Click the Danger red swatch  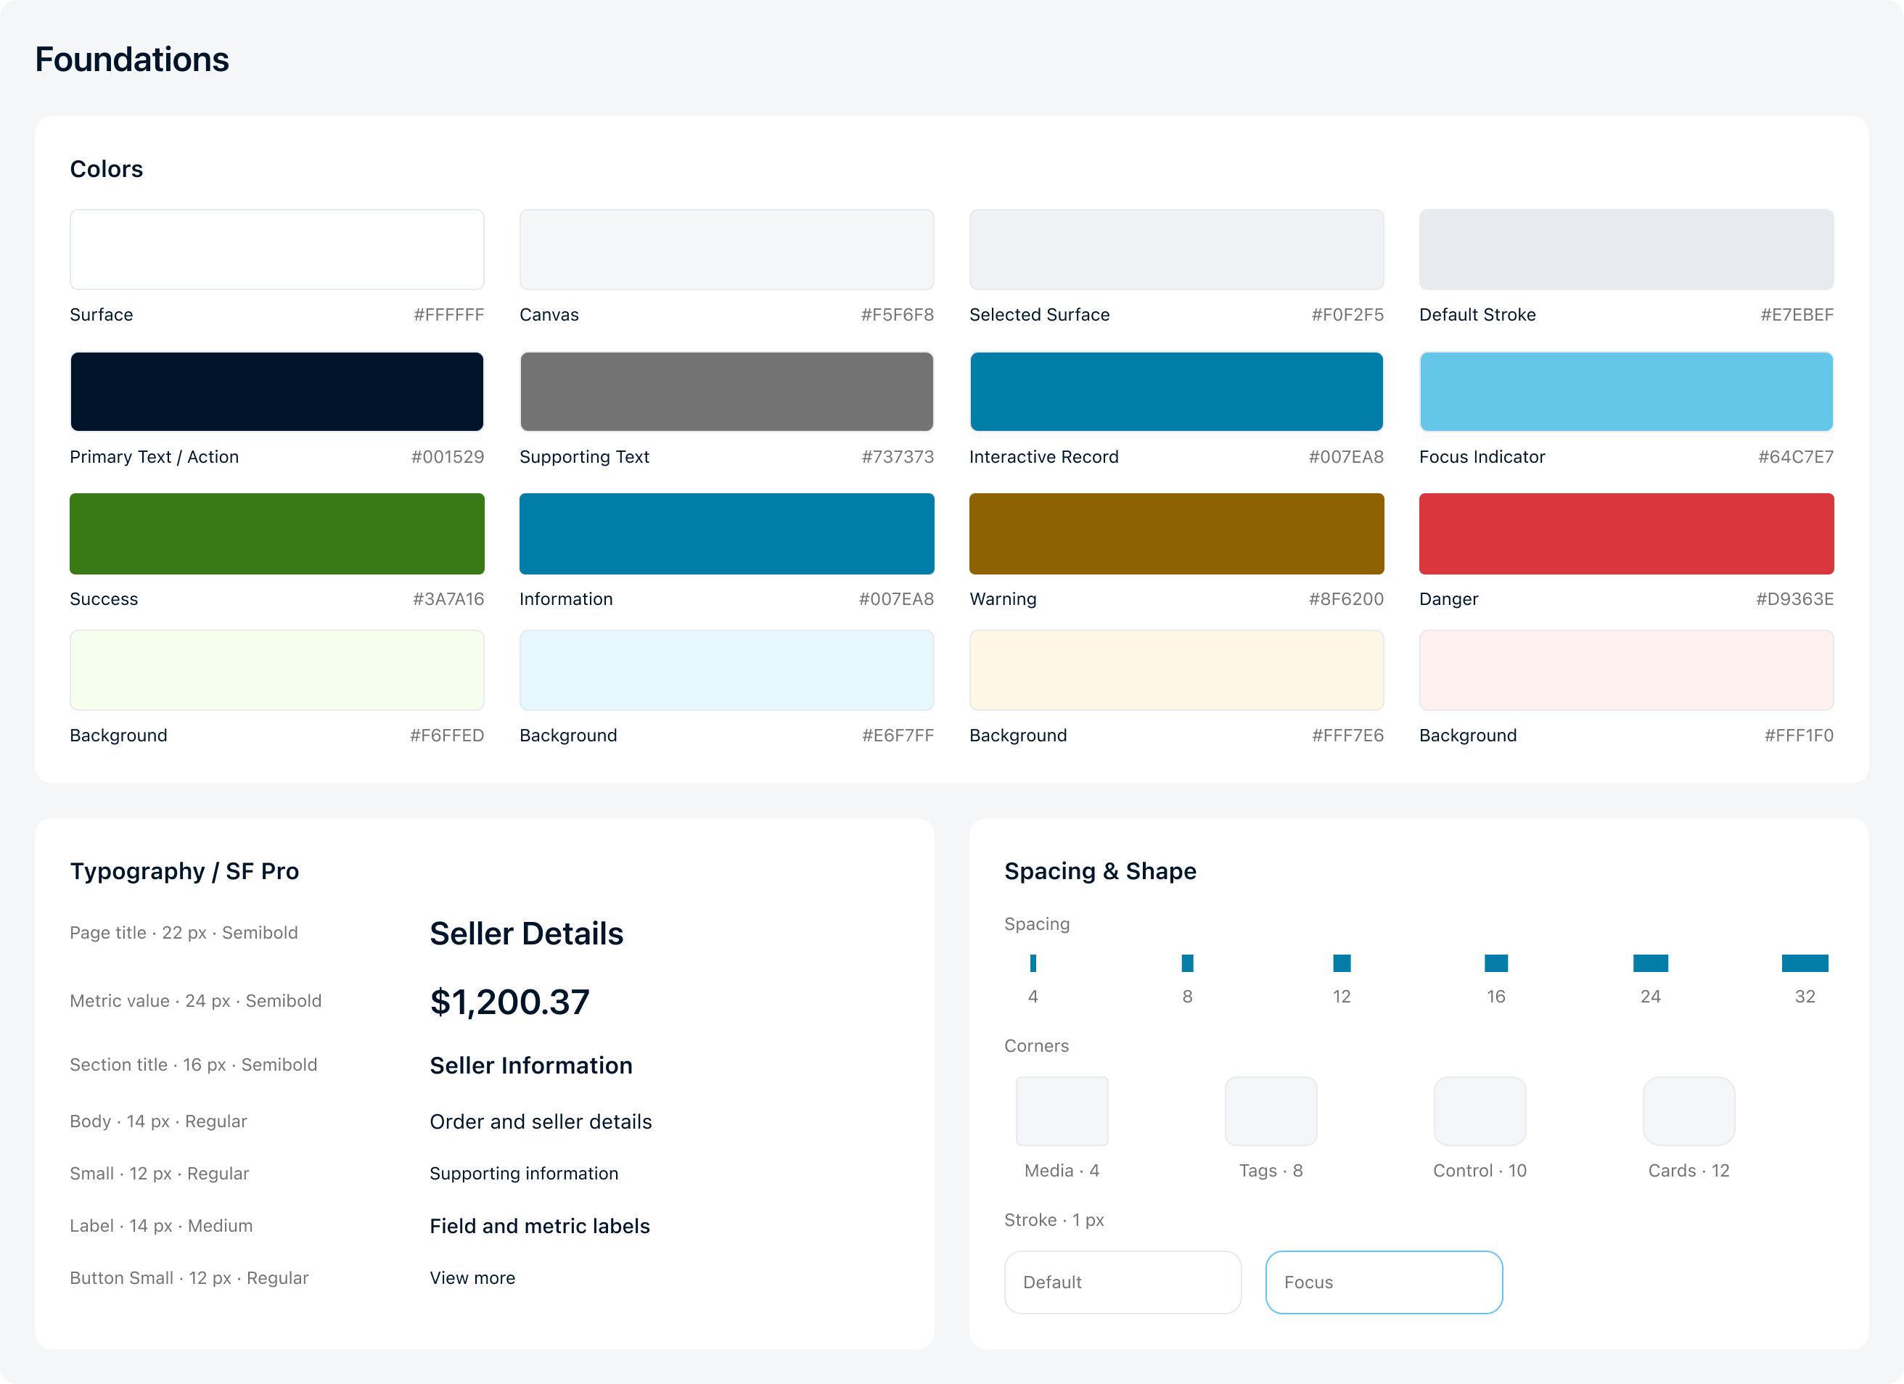(x=1626, y=534)
